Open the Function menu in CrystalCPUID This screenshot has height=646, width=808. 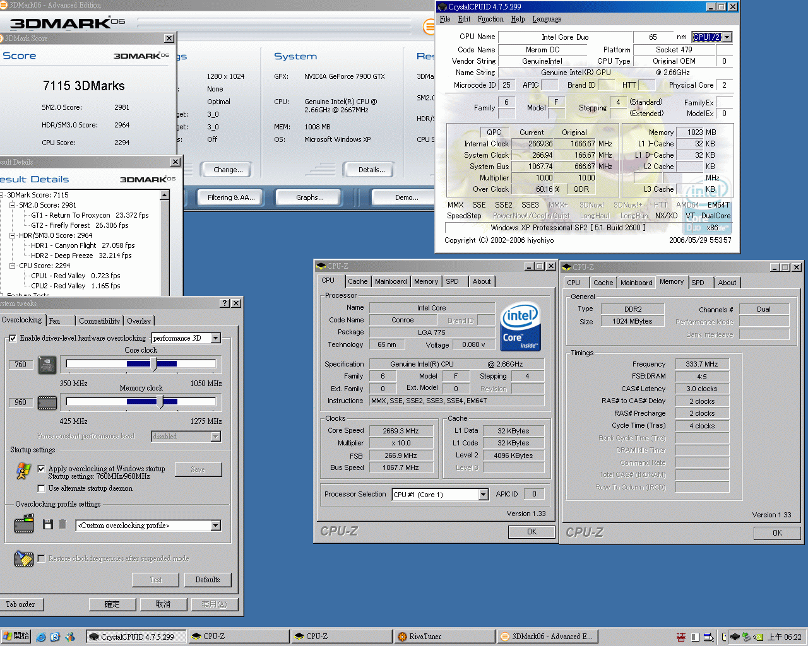490,19
